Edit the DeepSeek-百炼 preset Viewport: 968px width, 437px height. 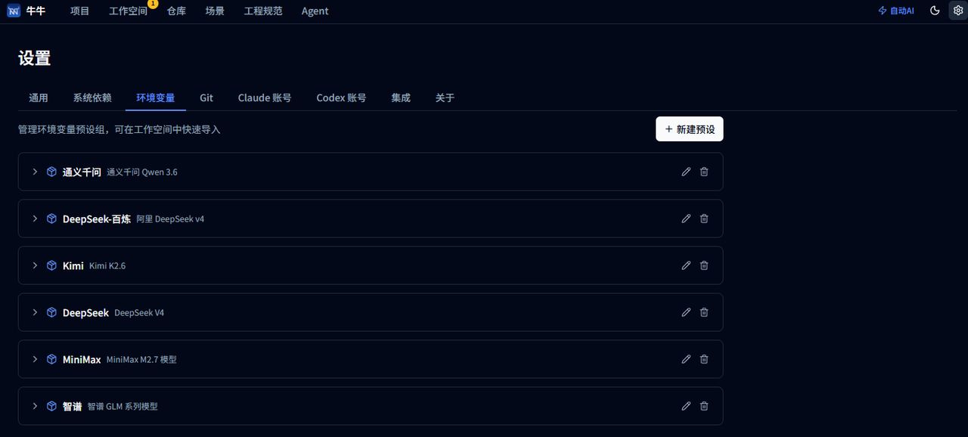point(686,218)
